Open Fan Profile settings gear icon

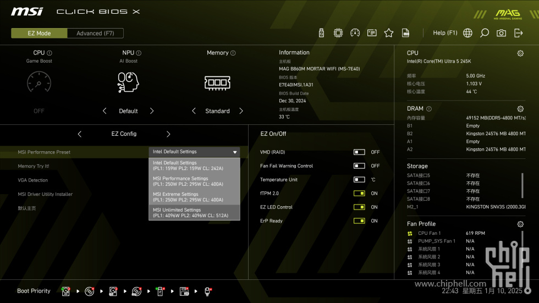[520, 224]
